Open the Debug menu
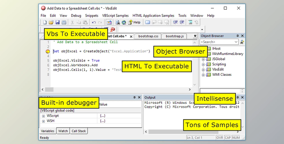Image resolution: width=284 pixels, height=144 pixels. 76,16
